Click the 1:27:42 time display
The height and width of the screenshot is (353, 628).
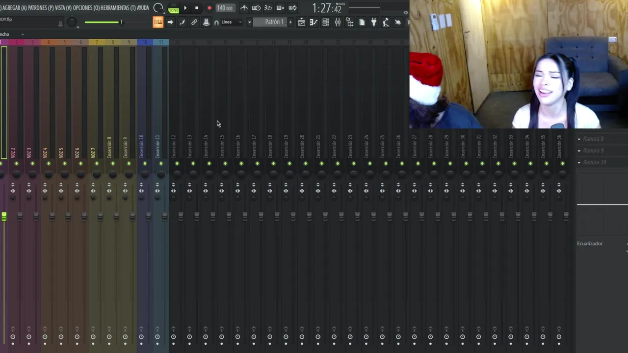point(327,8)
